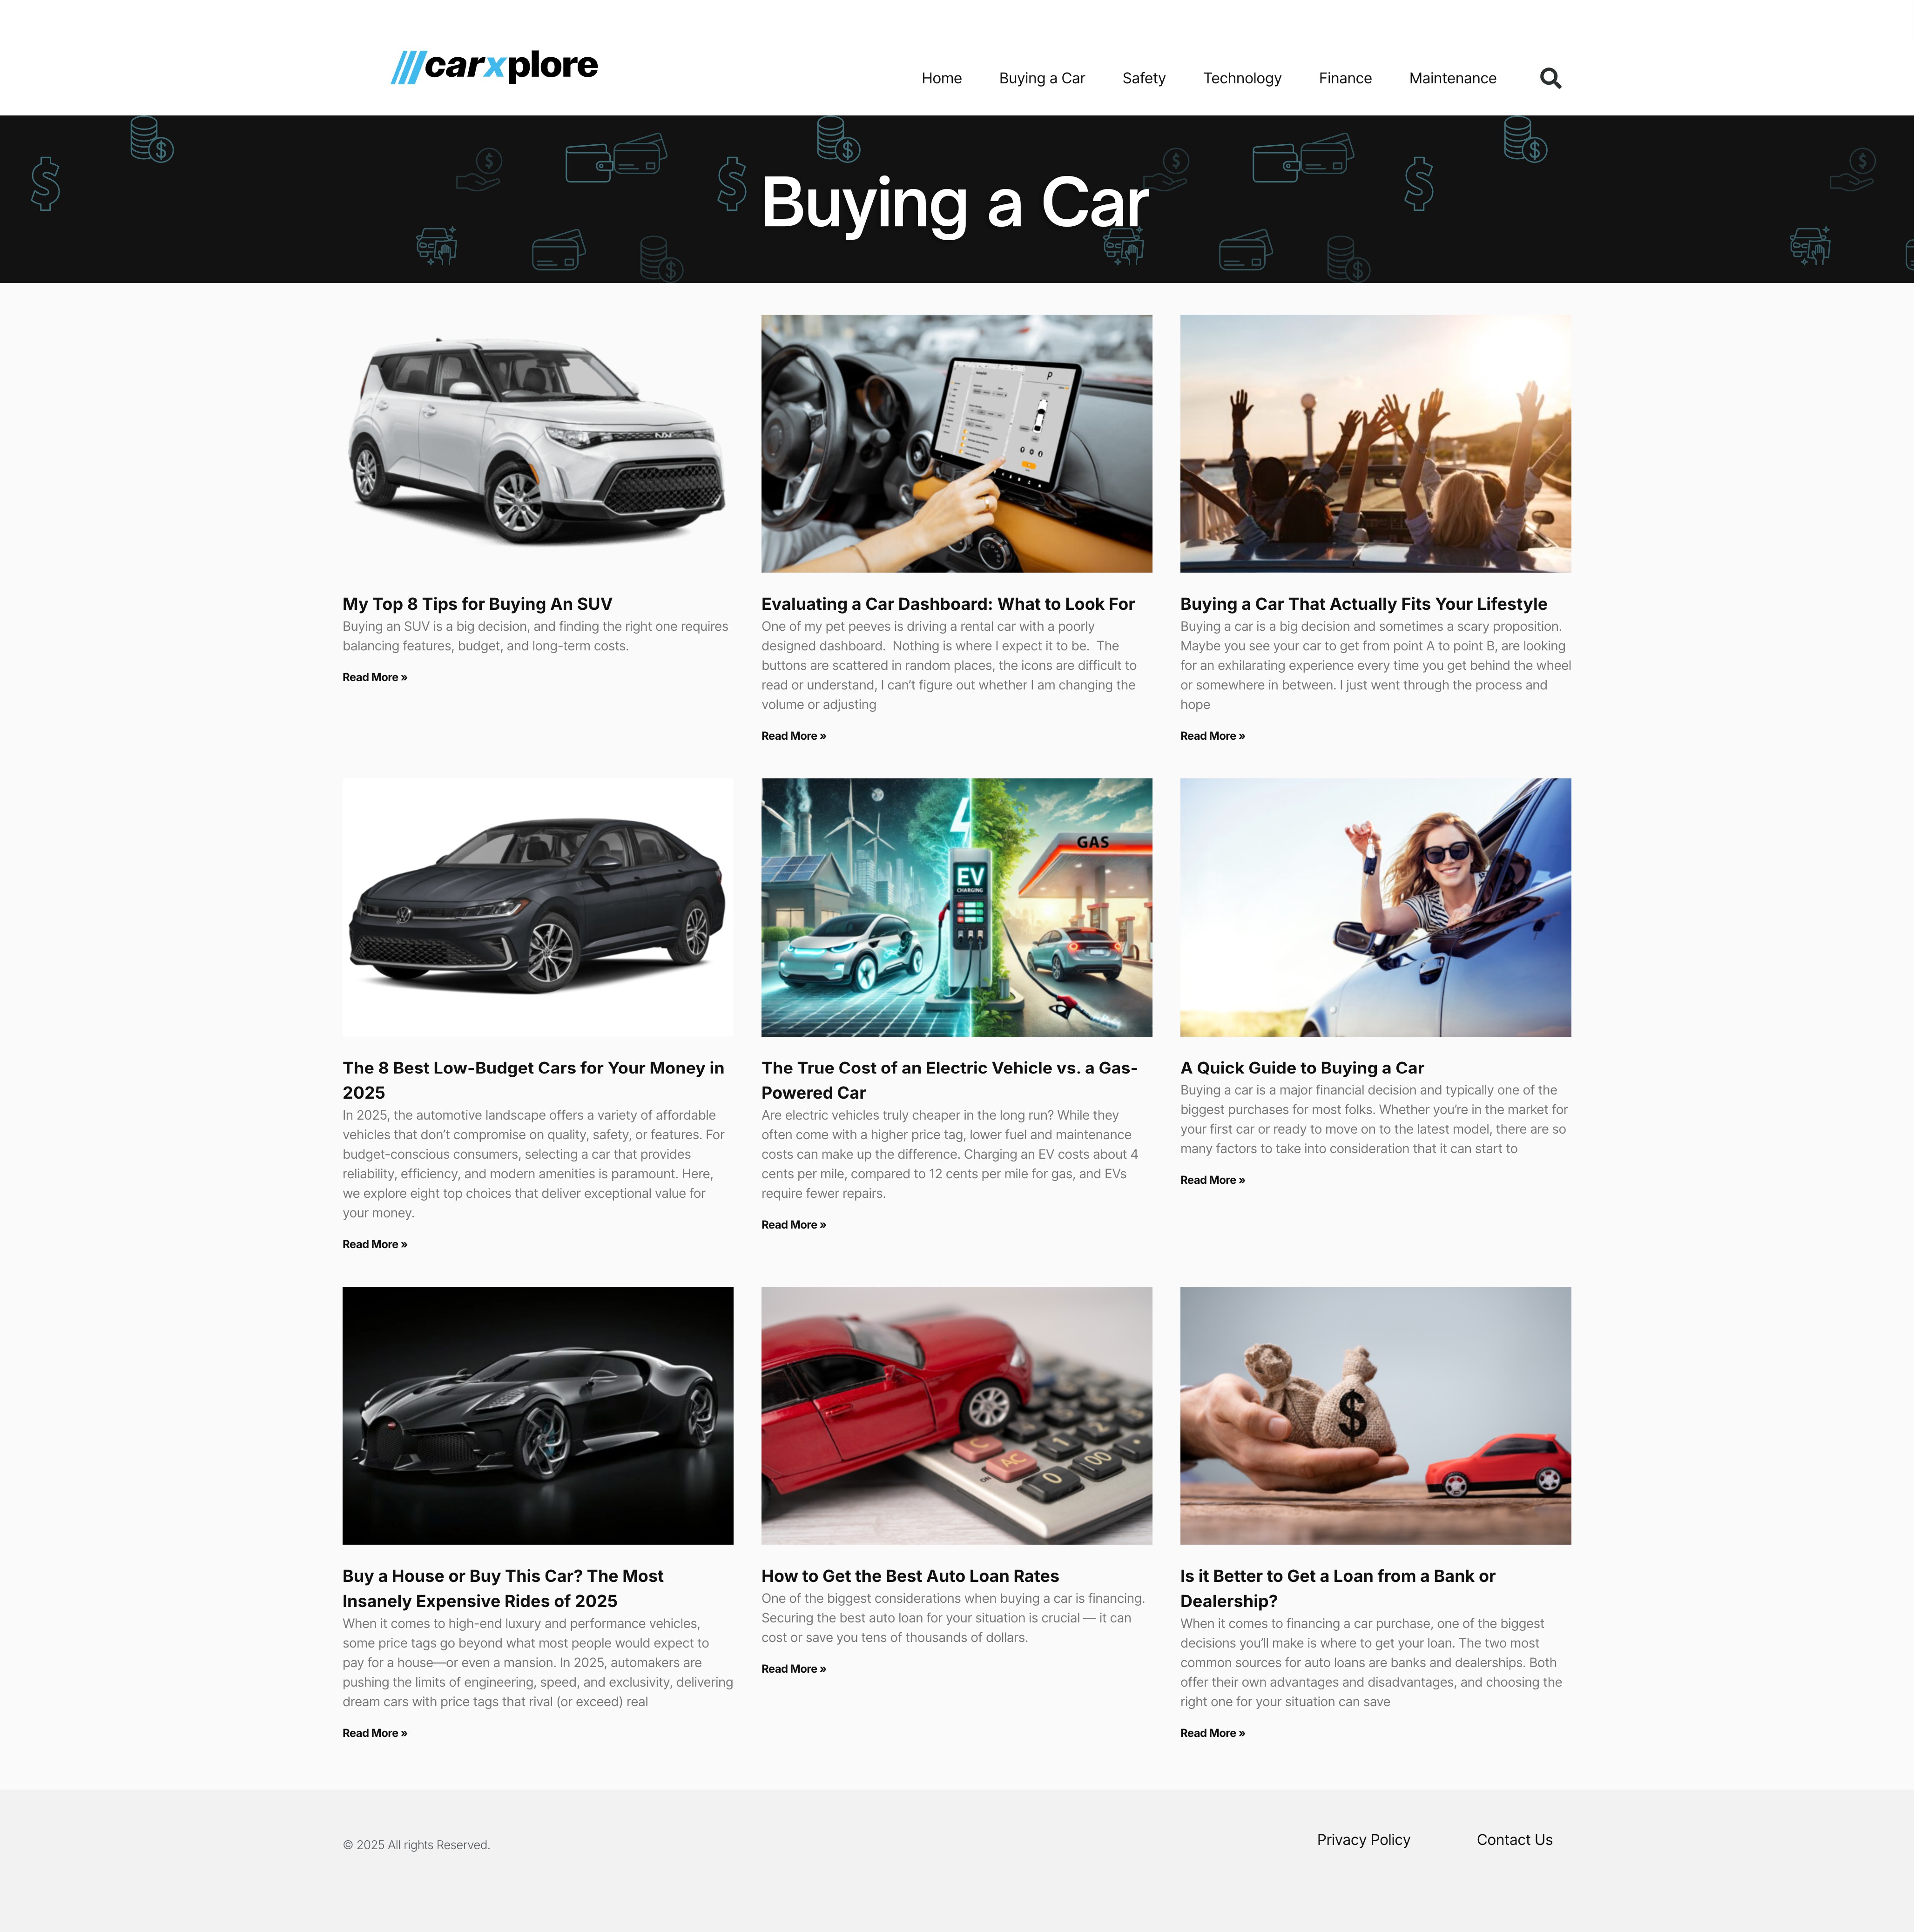The width and height of the screenshot is (1914, 1932).
Task: Click Read More under the SUV tips article
Action: [x=374, y=677]
